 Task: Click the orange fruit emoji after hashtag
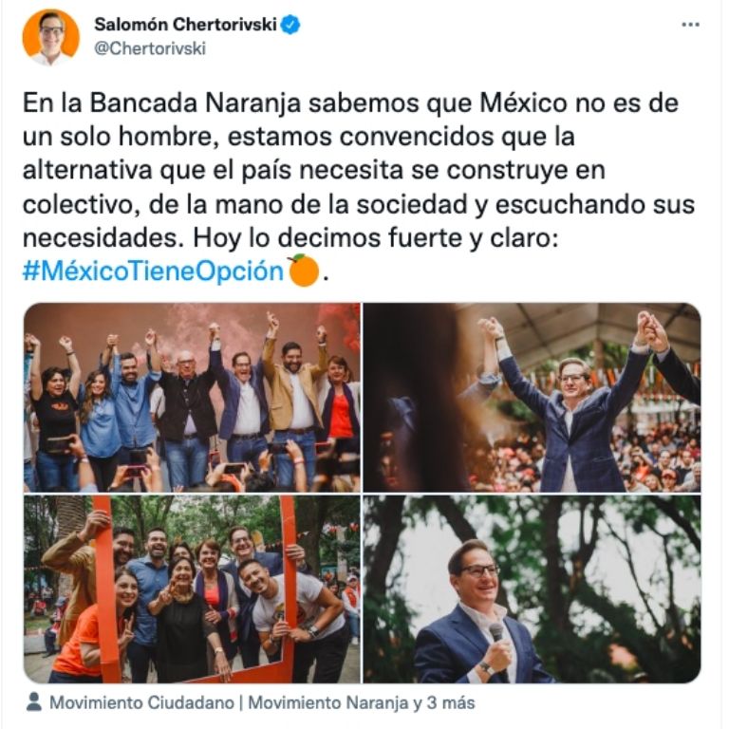pos(304,271)
